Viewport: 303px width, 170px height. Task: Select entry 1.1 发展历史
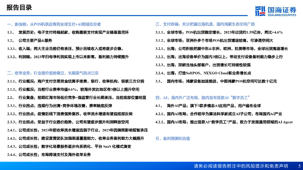[68, 32]
